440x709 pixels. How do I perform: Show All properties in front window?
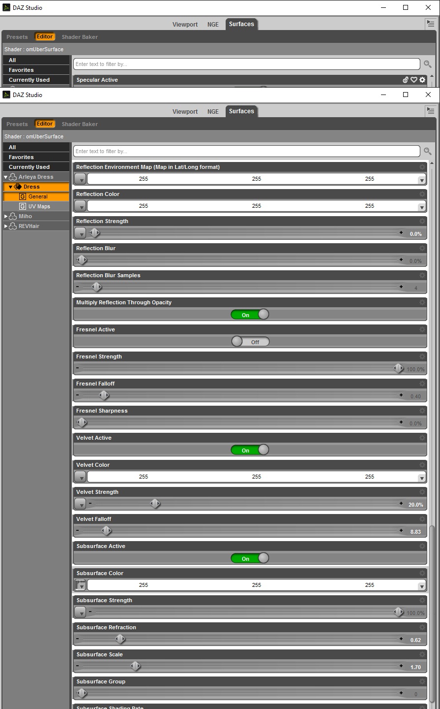[x=36, y=147]
